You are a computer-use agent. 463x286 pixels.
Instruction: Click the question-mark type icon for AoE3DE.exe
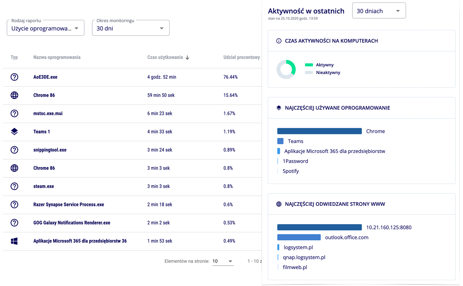[14, 77]
